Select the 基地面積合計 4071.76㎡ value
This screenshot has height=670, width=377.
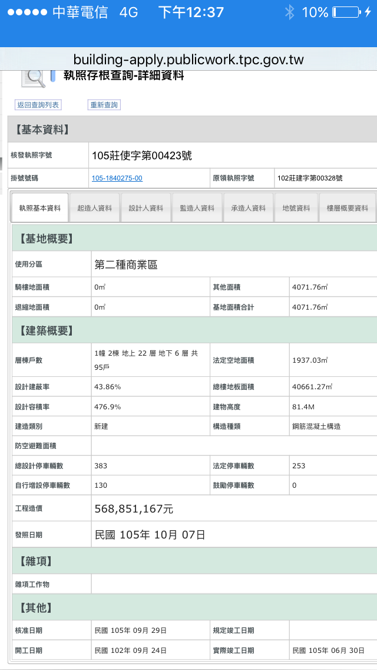[310, 307]
